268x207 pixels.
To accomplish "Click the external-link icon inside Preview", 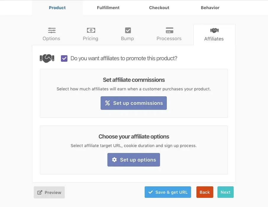I will point(40,192).
